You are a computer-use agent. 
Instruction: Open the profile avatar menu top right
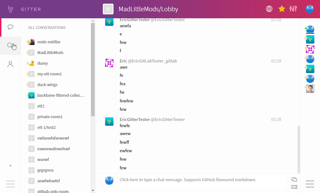click(310, 9)
